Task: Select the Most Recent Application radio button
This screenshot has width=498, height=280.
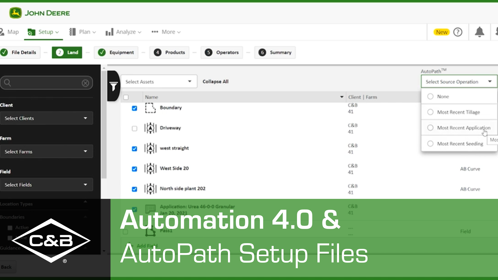Action: [431, 128]
